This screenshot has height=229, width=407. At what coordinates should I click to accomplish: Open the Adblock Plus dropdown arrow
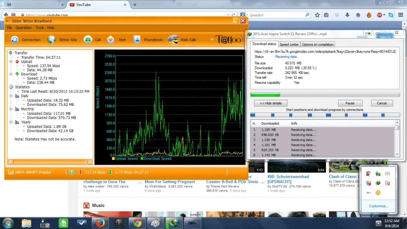point(384,15)
